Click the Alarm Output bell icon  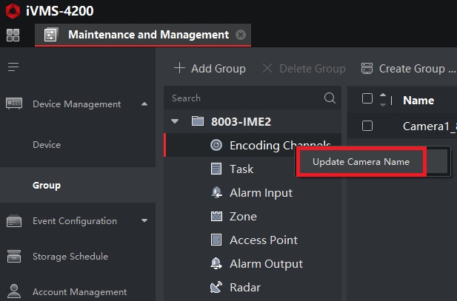(216, 263)
